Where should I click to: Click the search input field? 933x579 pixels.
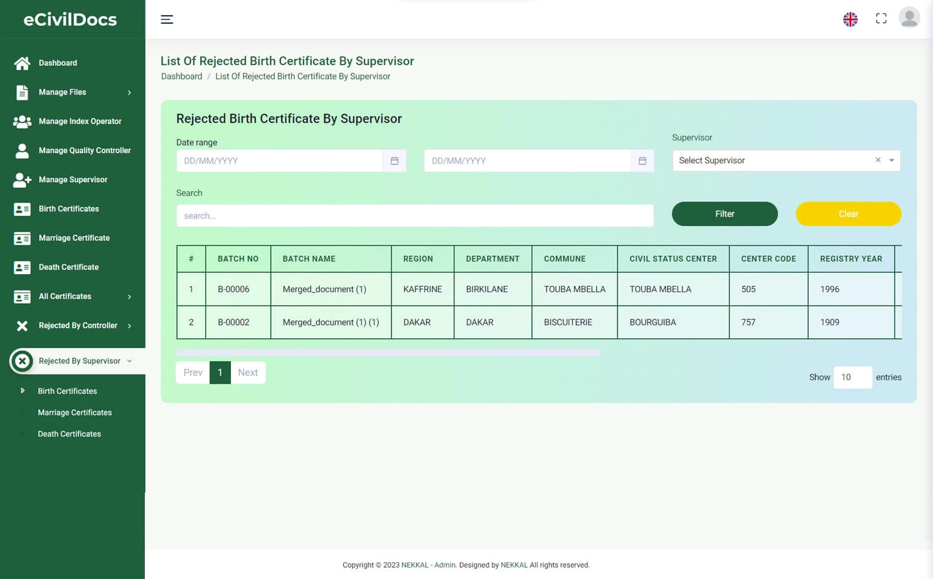tap(415, 215)
